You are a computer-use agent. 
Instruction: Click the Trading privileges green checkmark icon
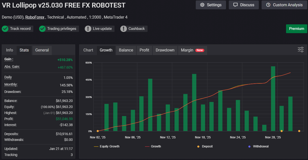(x=42, y=29)
